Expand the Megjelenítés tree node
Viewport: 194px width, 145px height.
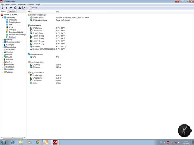pyautogui.click(x=2, y=47)
